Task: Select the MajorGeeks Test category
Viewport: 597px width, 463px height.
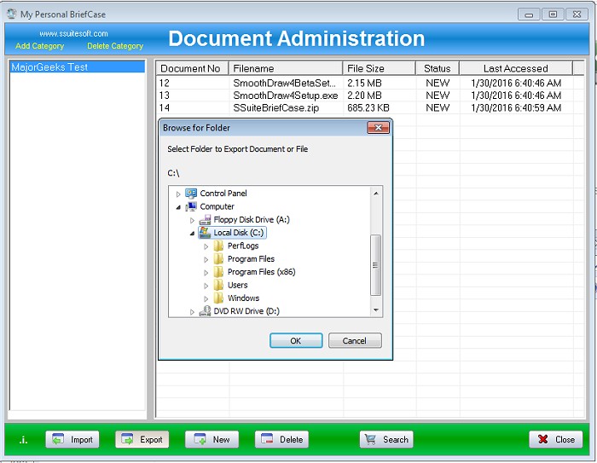Action: tap(77, 67)
